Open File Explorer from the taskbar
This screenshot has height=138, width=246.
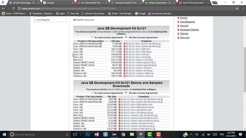point(132,135)
